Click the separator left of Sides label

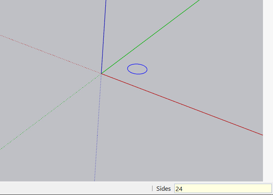coord(152,189)
